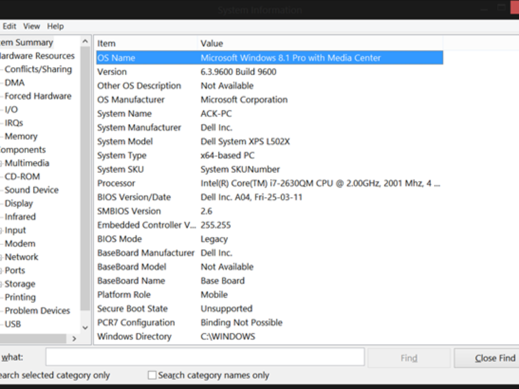Tick the Search category names only checkbox
Image resolution: width=519 pixels, height=389 pixels.
point(152,375)
